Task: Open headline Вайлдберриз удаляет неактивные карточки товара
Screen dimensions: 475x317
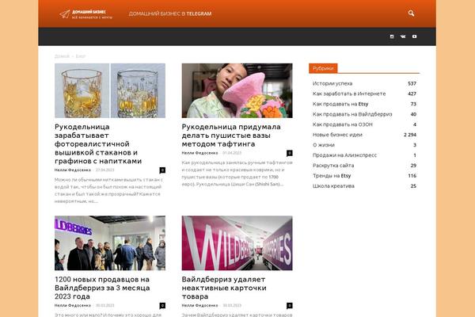Action: pos(224,288)
